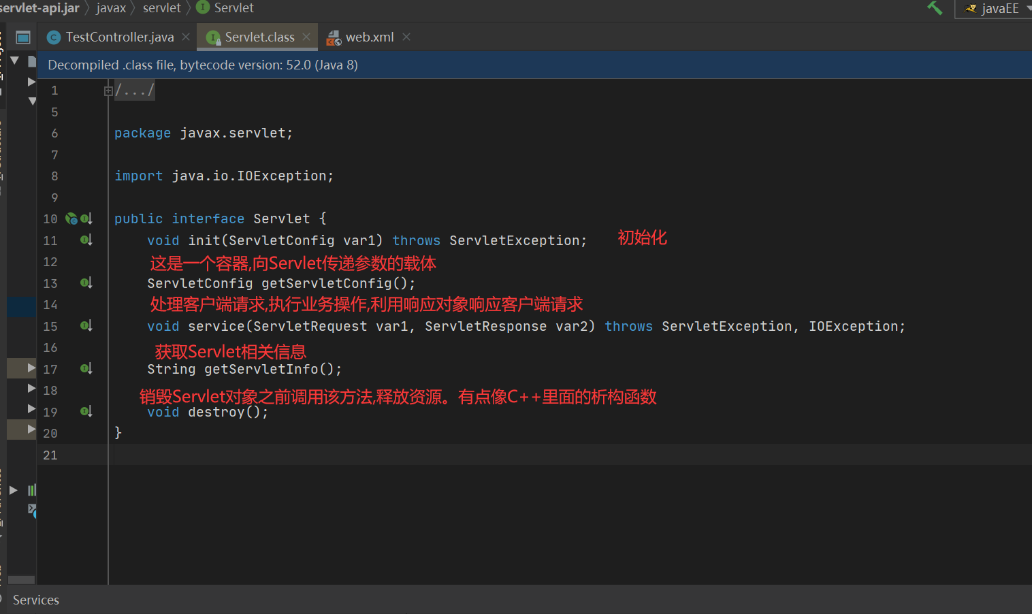
Task: Expand the folded comment on line 1
Action: [x=108, y=91]
